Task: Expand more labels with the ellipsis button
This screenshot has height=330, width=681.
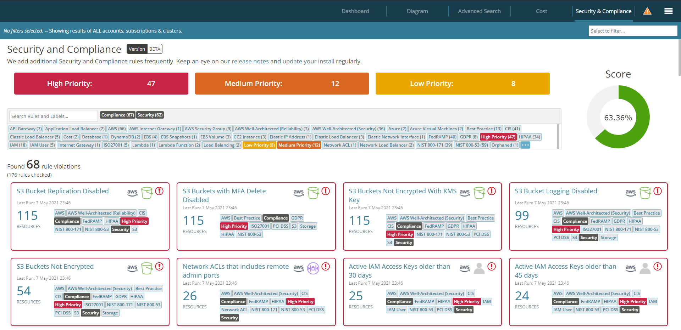Action: point(525,145)
